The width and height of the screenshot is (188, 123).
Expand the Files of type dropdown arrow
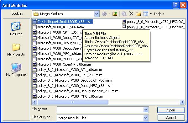(x=146, y=118)
